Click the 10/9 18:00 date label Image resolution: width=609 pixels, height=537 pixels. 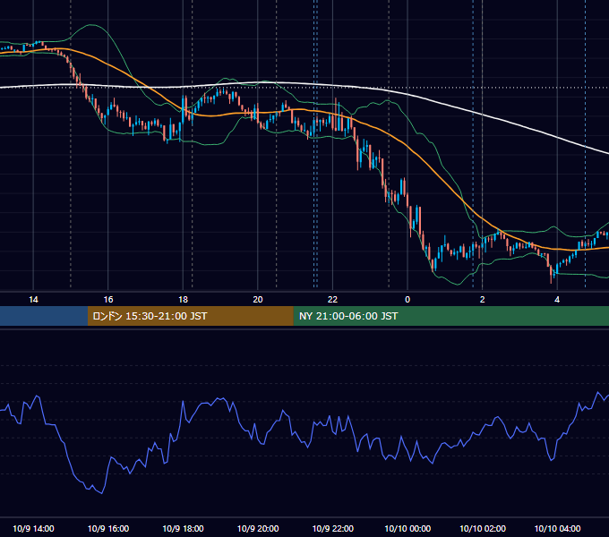(x=183, y=528)
